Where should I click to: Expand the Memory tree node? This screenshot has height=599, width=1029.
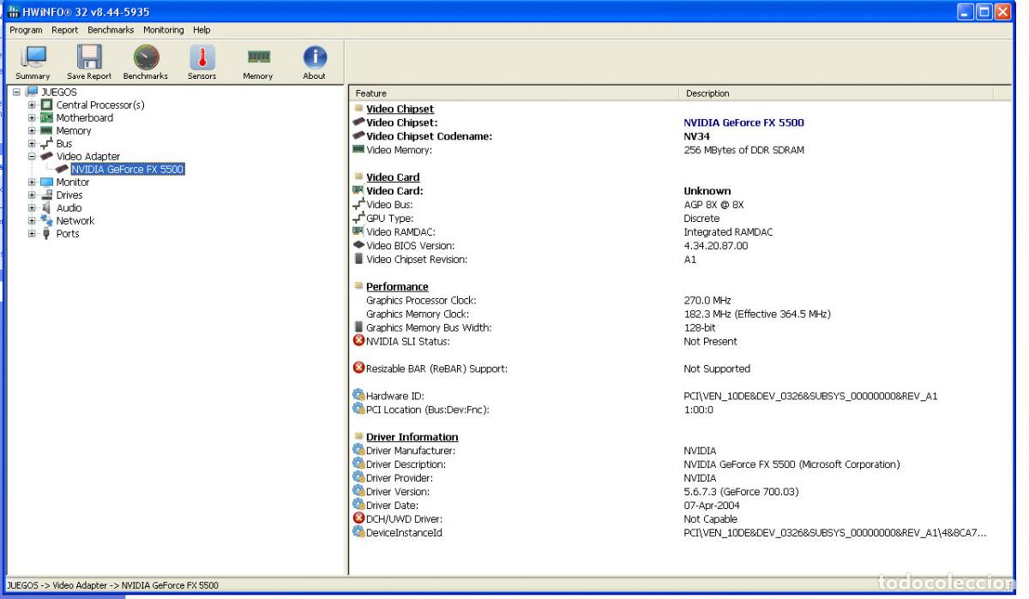[x=32, y=130]
